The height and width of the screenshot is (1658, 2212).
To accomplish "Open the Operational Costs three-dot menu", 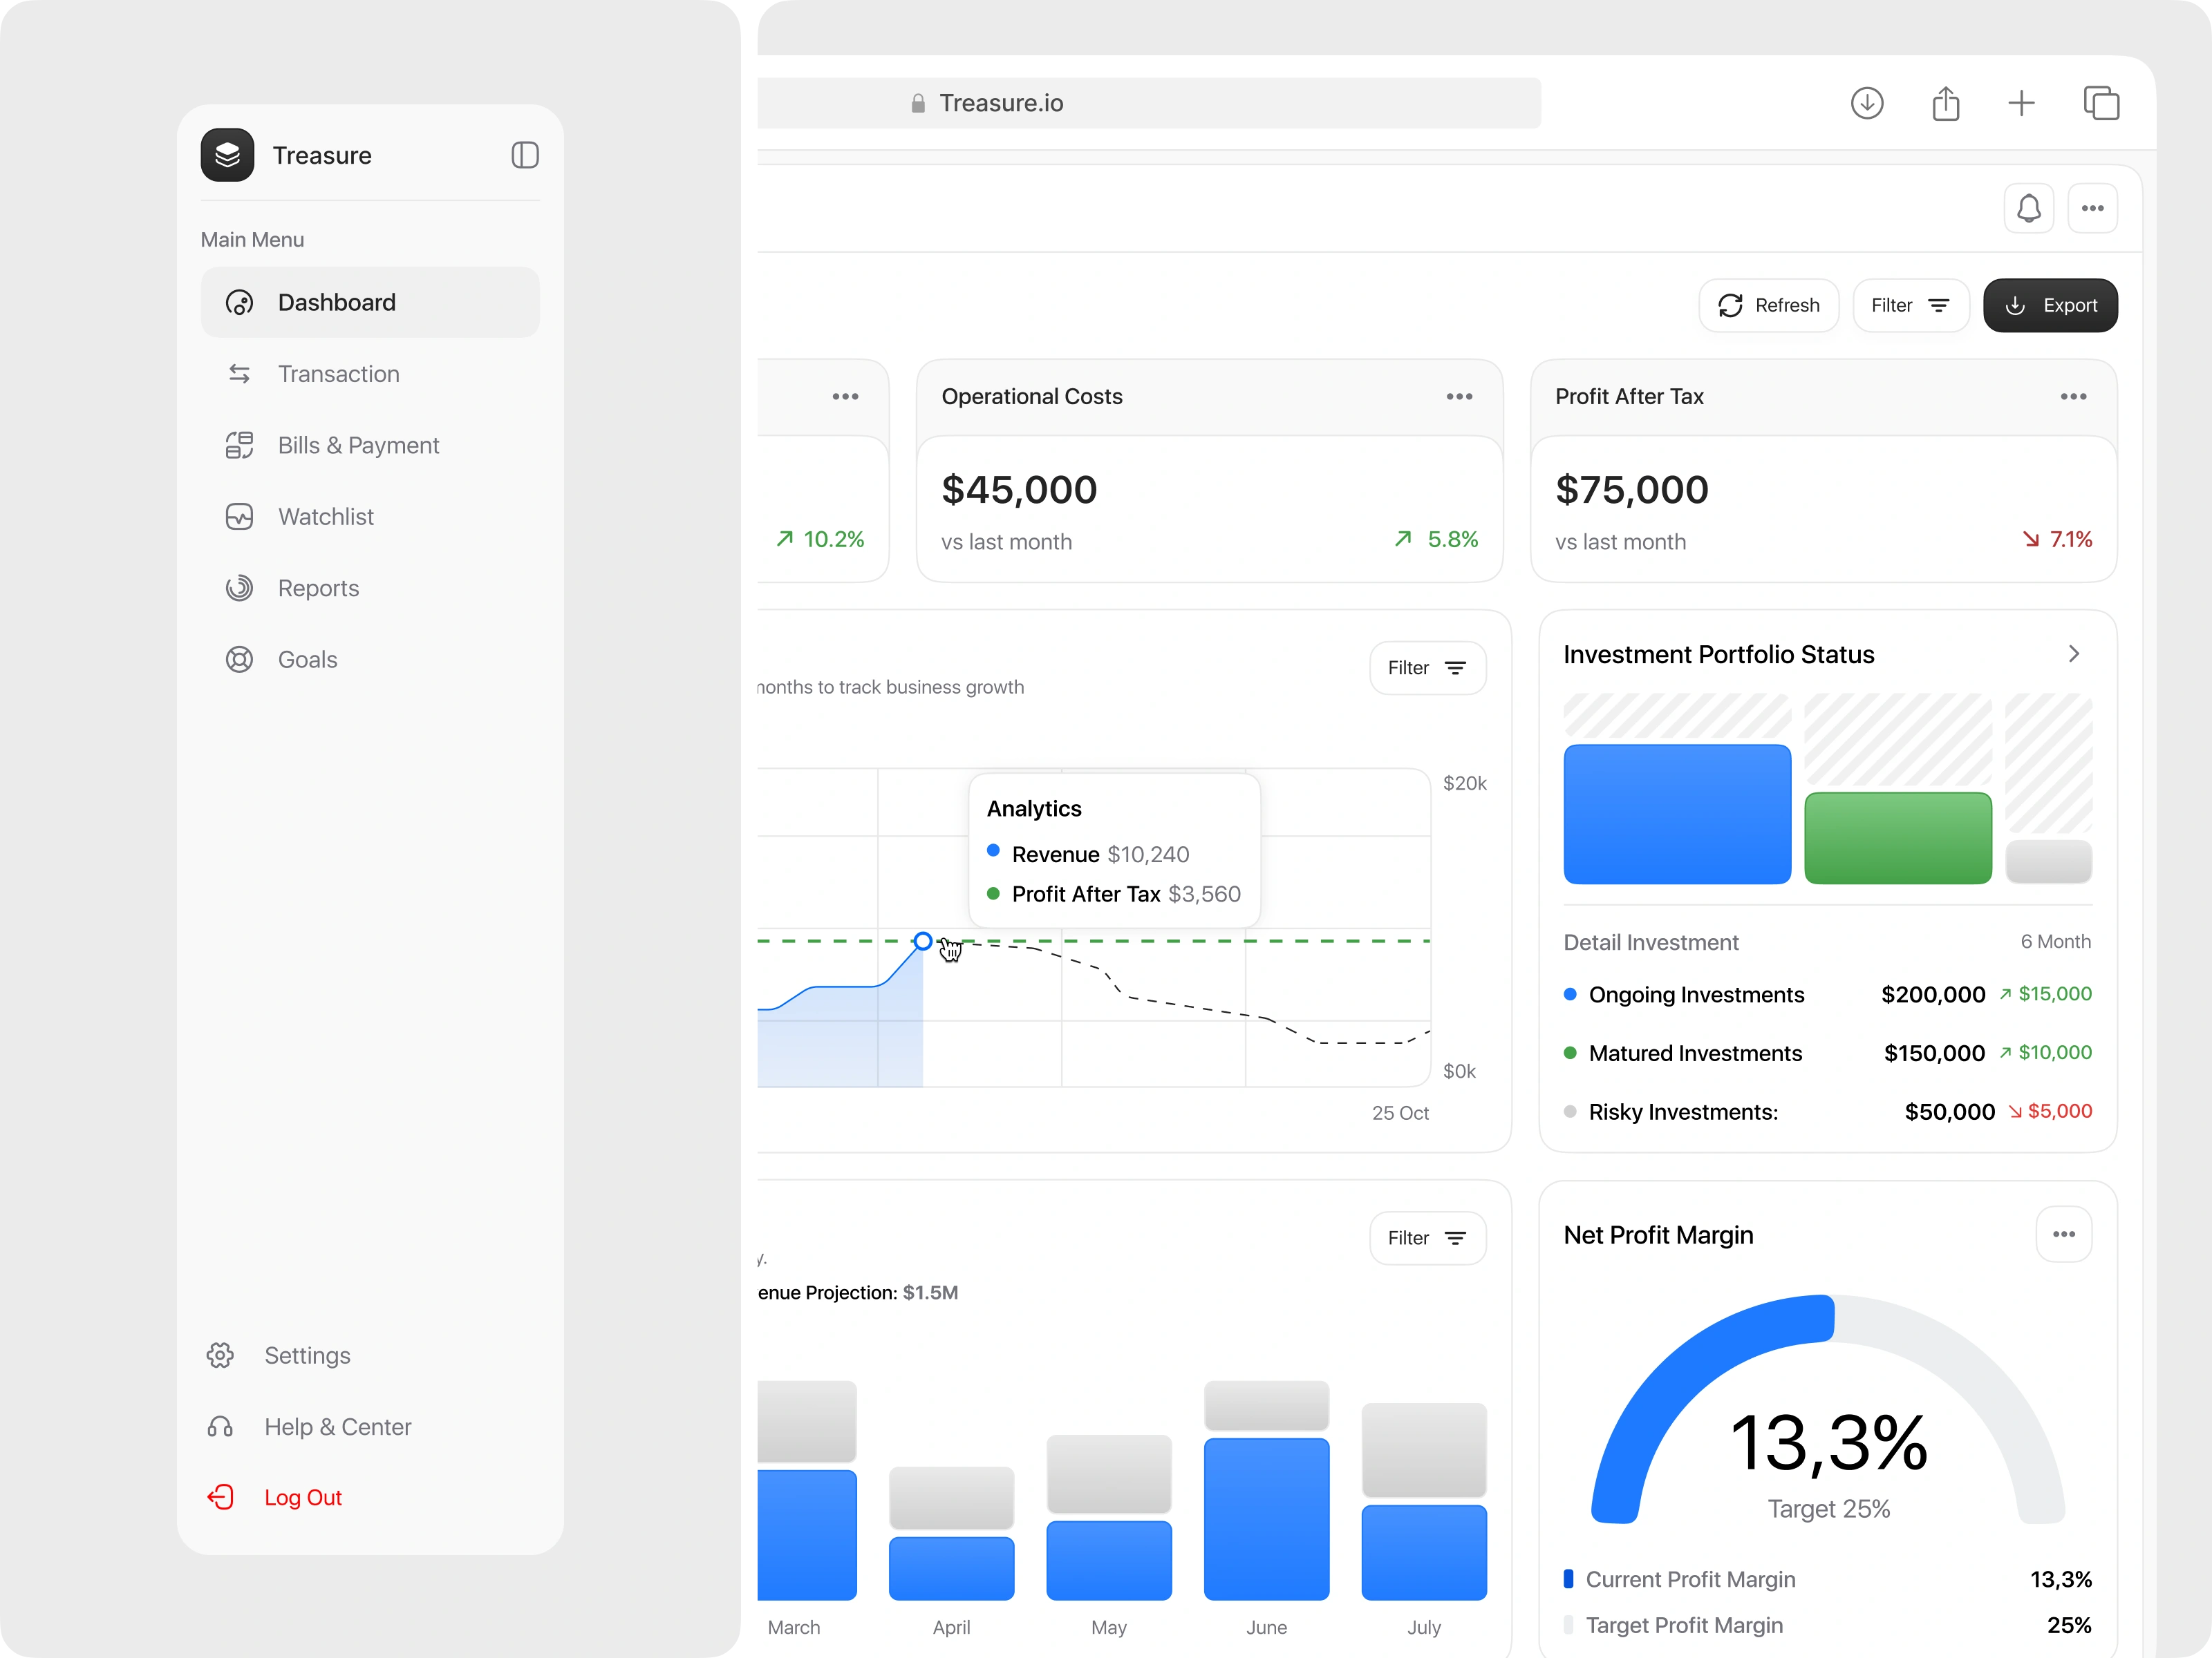I will coord(1459,397).
